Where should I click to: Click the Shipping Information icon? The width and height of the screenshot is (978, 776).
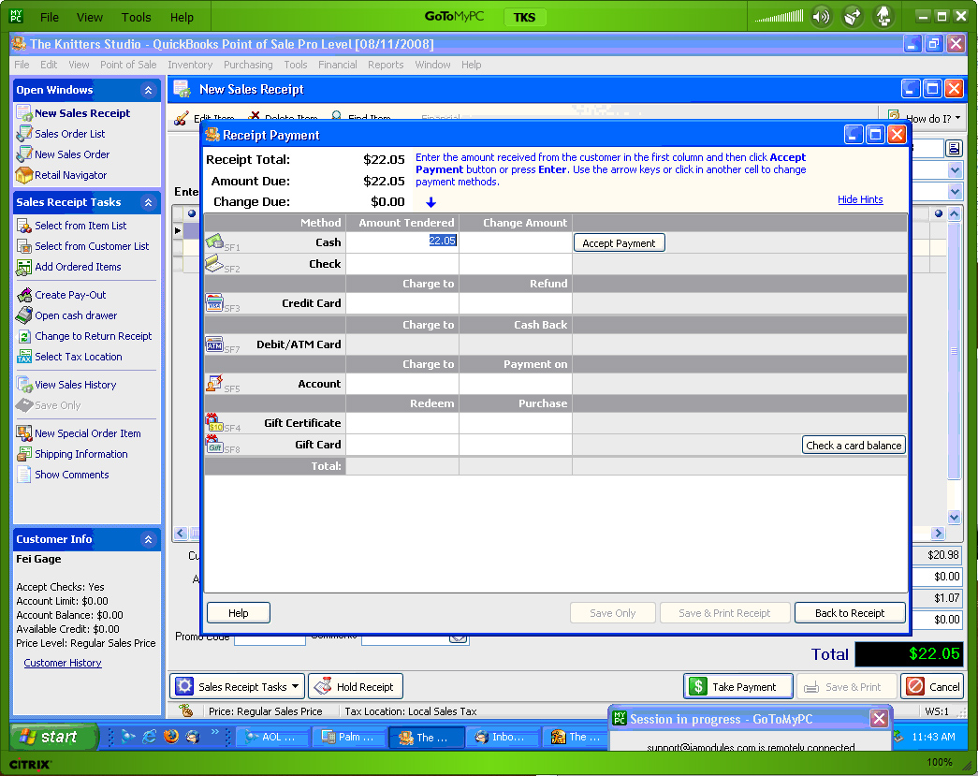[x=24, y=454]
